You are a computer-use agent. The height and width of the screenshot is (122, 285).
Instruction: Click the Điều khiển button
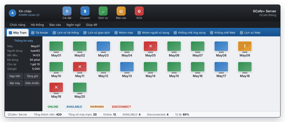pyautogui.click(x=32, y=83)
